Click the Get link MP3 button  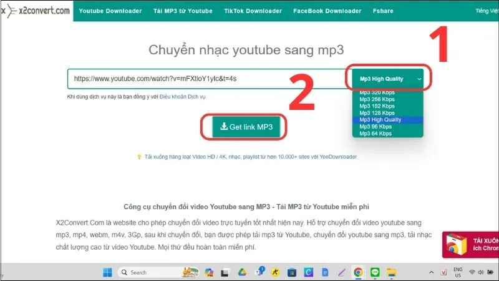click(246, 127)
